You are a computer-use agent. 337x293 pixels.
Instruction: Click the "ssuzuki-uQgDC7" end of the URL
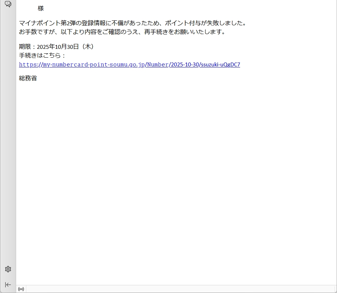pos(219,65)
